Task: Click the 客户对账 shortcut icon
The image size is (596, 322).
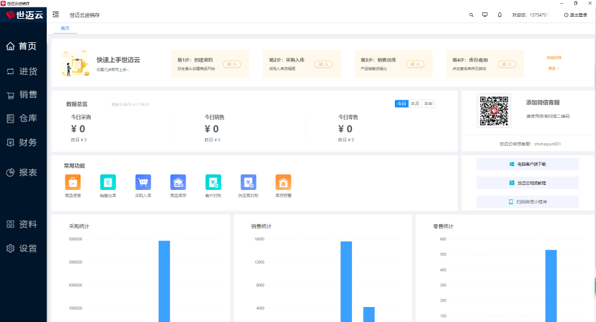Action: (x=214, y=182)
